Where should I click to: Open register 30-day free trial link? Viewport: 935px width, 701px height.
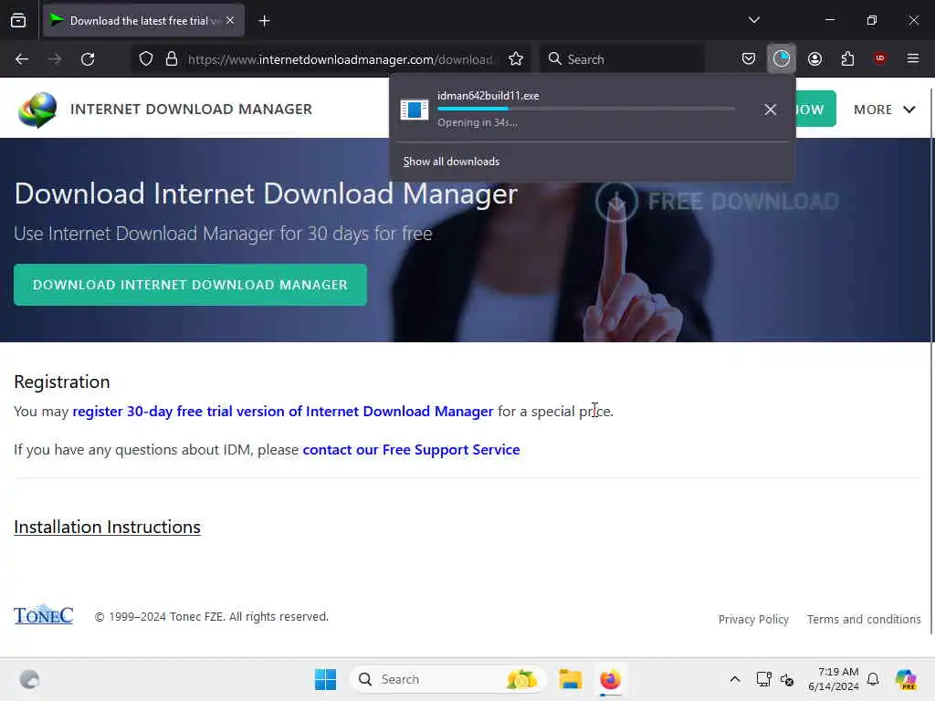(x=283, y=412)
